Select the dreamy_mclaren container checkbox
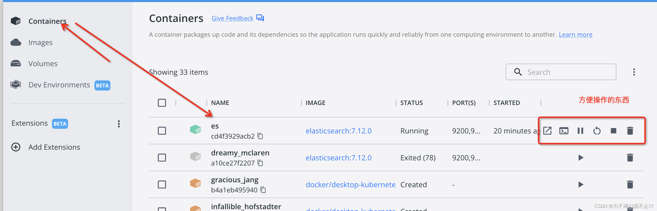Viewport: 657px width, 211px height. pos(162,158)
